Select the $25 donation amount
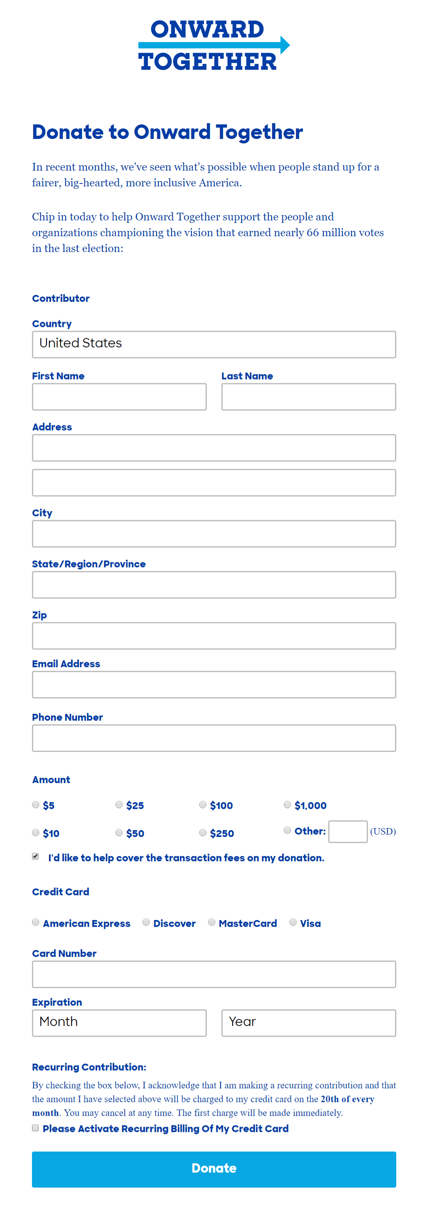This screenshot has width=427, height=1215. (x=119, y=805)
